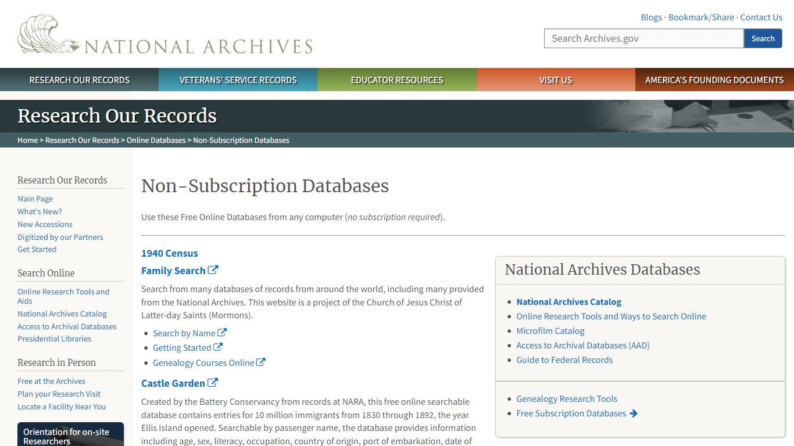Image resolution: width=794 pixels, height=446 pixels.
Task: Open the Genealogy Research Tools link
Action: tap(566, 399)
